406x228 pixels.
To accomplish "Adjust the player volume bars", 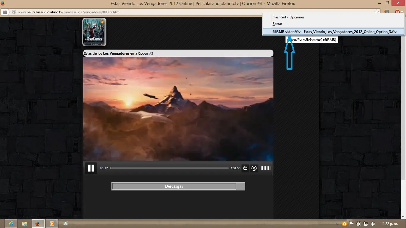I will [265, 168].
